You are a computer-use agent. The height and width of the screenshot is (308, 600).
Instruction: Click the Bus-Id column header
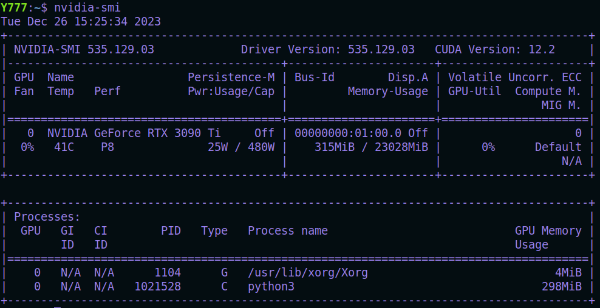pos(315,77)
